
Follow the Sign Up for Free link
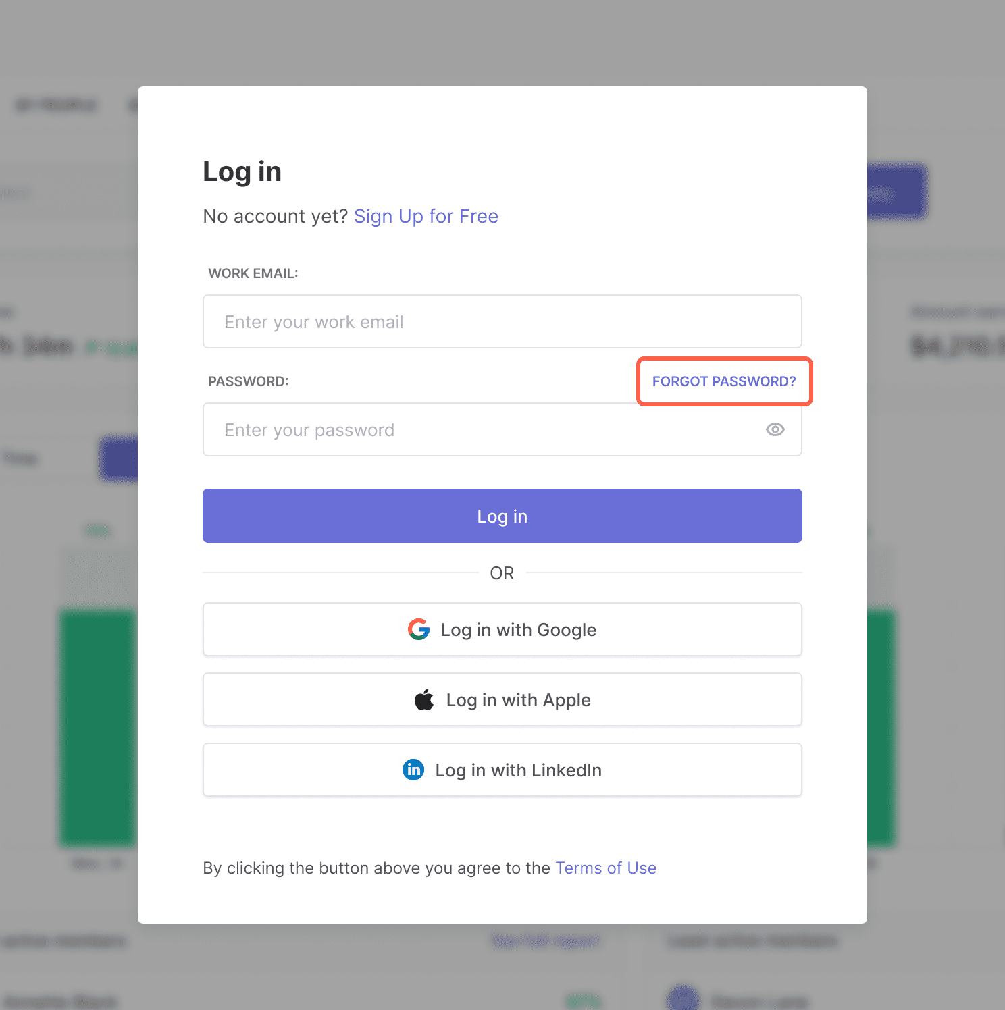[x=426, y=216]
